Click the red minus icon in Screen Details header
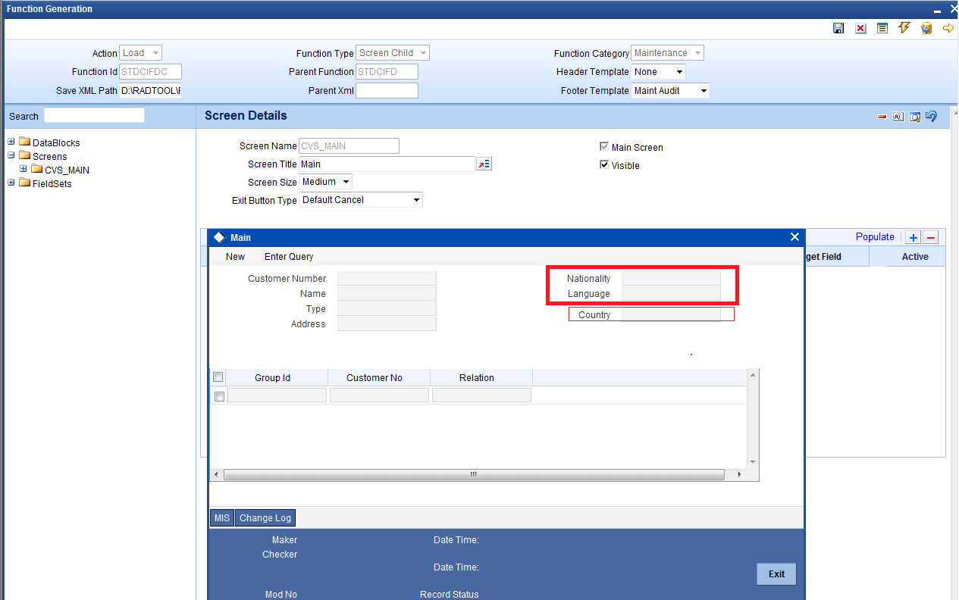 tap(882, 117)
